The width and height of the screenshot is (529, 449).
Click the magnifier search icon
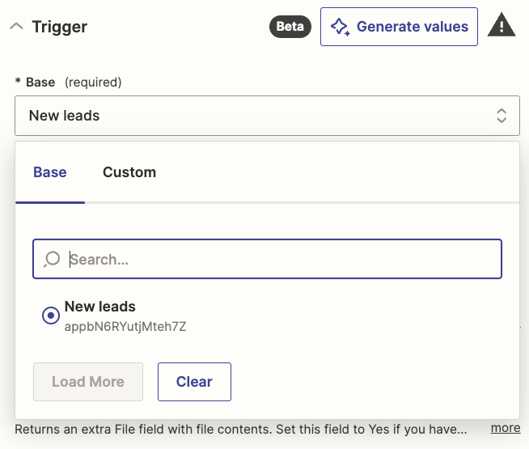pos(52,259)
